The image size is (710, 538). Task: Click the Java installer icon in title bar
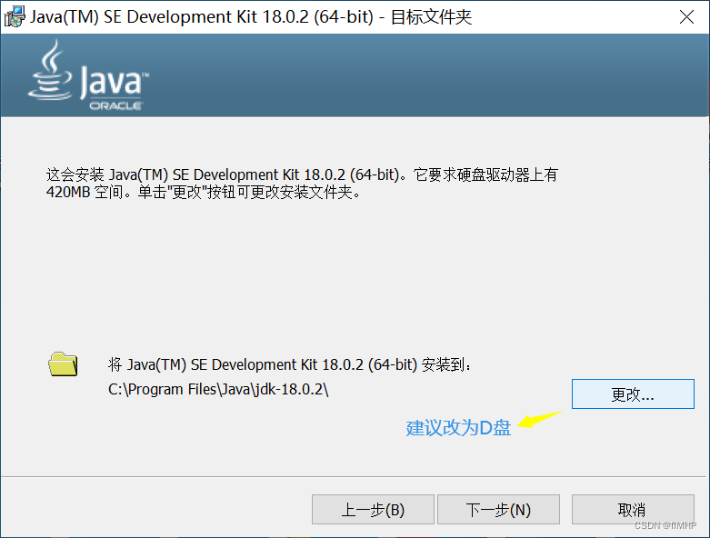15,16
